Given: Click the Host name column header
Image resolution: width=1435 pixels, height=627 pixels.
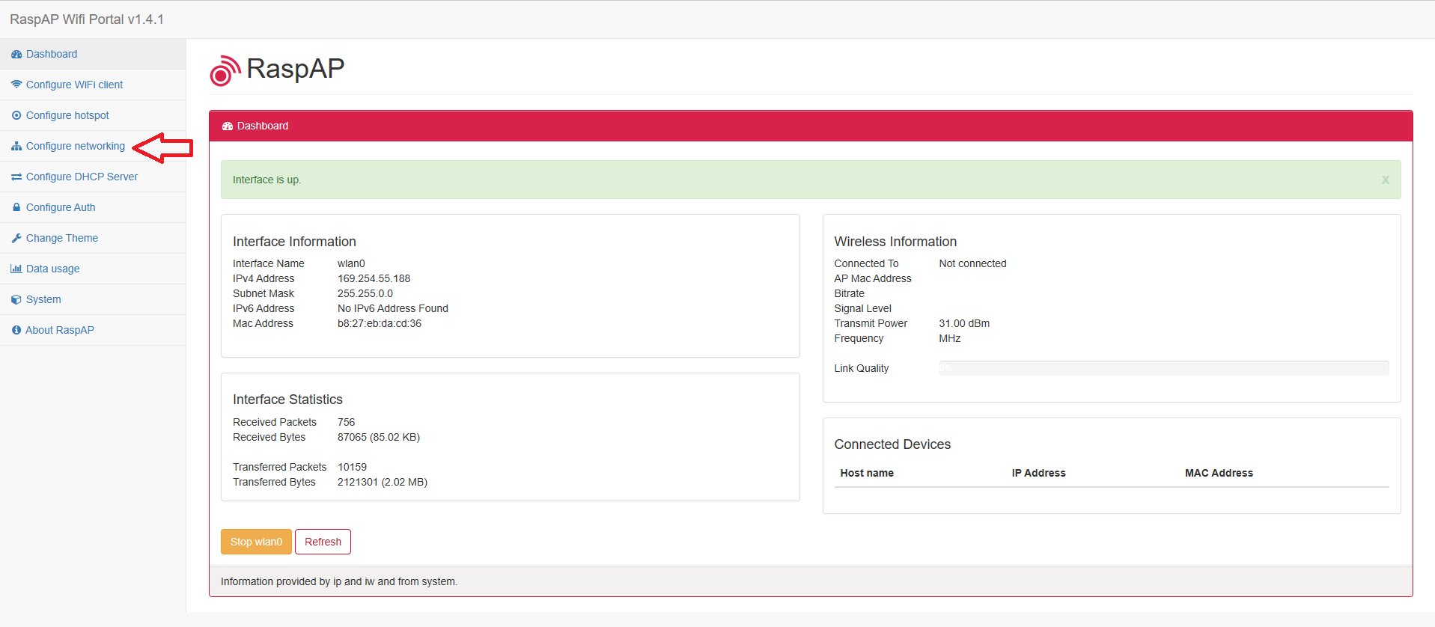Looking at the screenshot, I should tap(867, 473).
